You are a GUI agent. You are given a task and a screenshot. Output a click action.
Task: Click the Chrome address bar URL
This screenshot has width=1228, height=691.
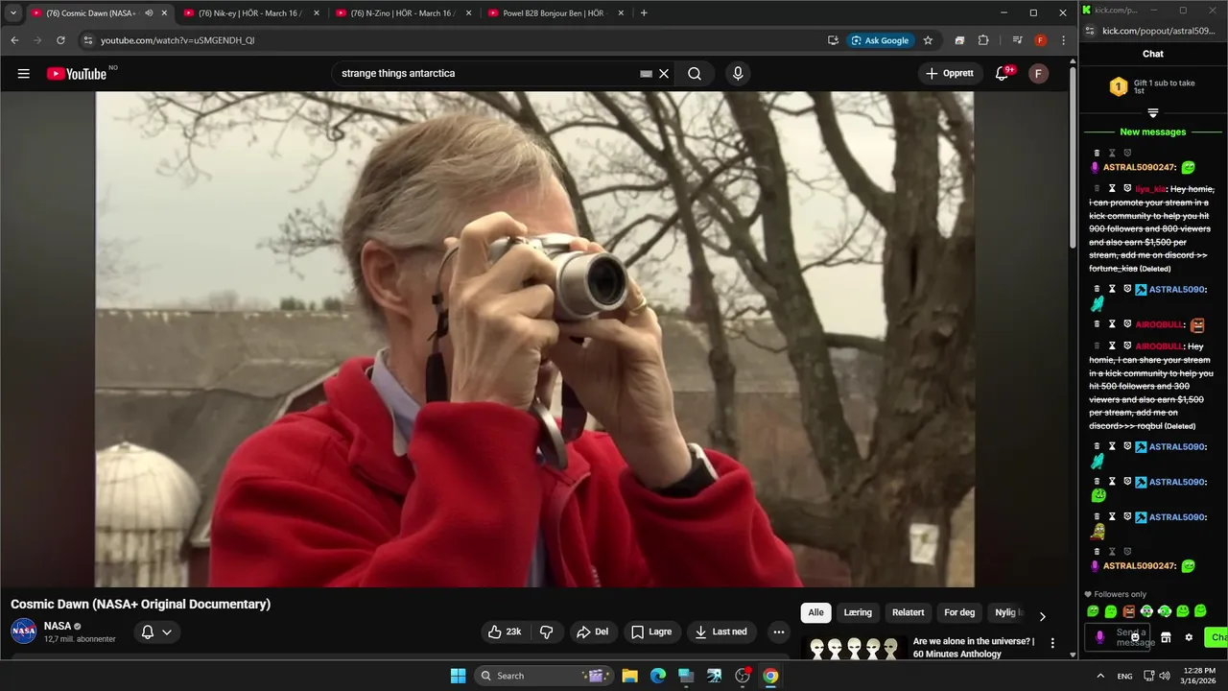tap(177, 40)
